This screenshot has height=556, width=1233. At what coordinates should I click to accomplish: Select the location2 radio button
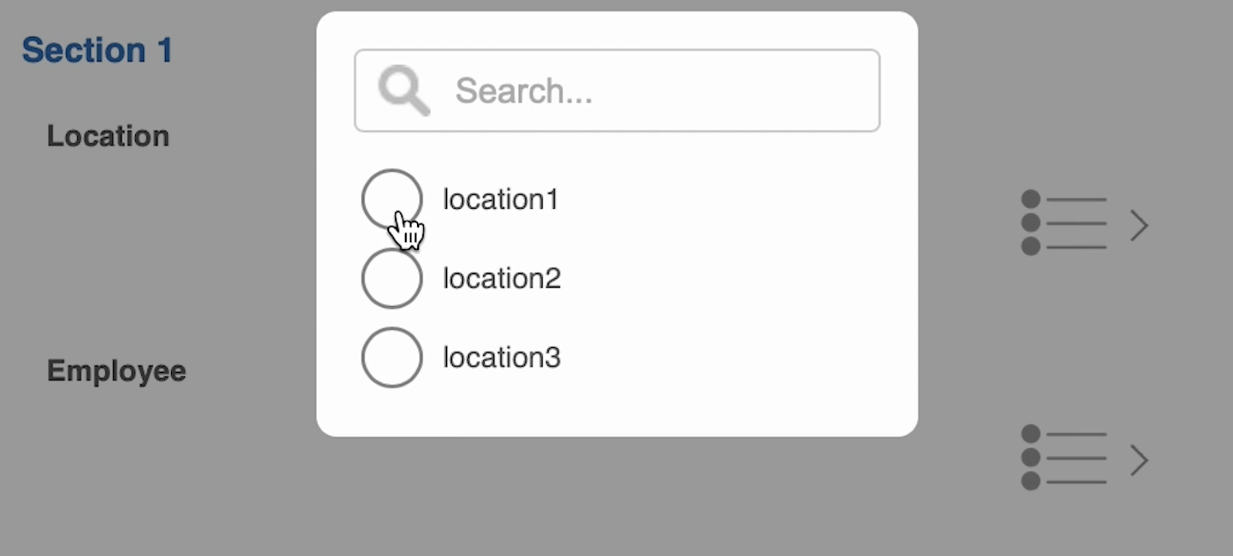click(x=392, y=278)
